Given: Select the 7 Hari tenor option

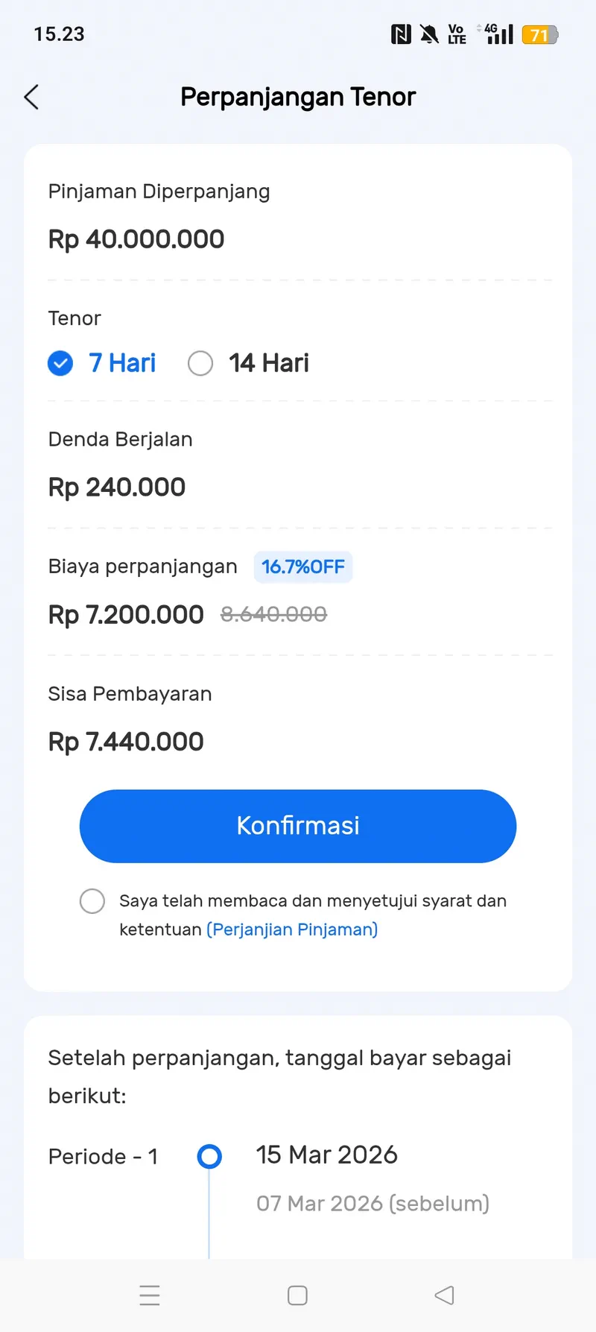Looking at the screenshot, I should pyautogui.click(x=60, y=364).
